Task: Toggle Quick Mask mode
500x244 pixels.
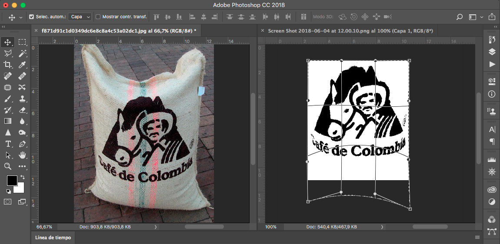Action: 8,202
